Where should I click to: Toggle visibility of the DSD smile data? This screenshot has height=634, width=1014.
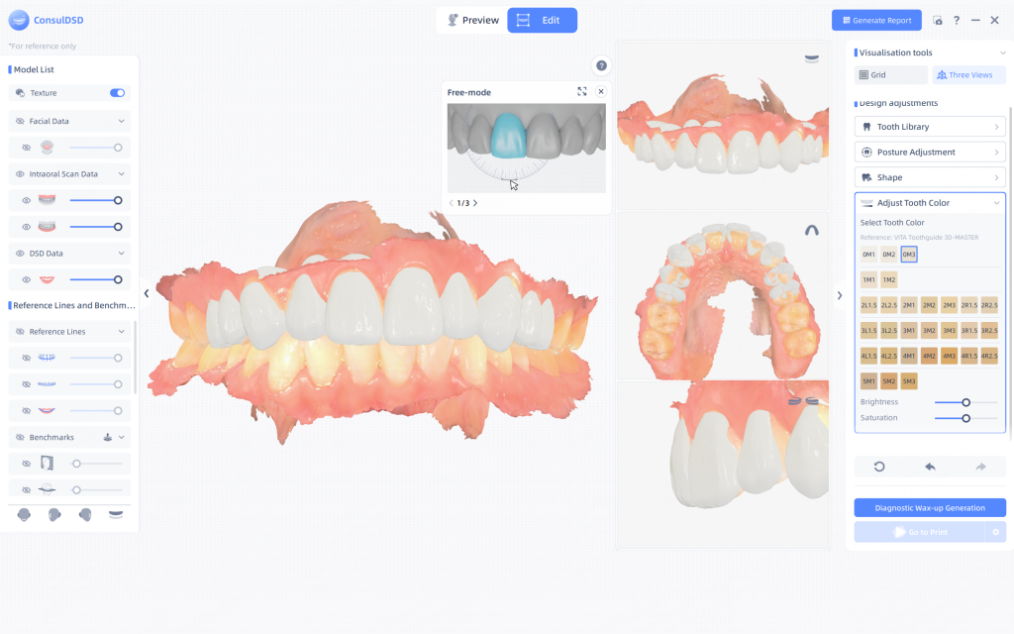click(x=26, y=280)
